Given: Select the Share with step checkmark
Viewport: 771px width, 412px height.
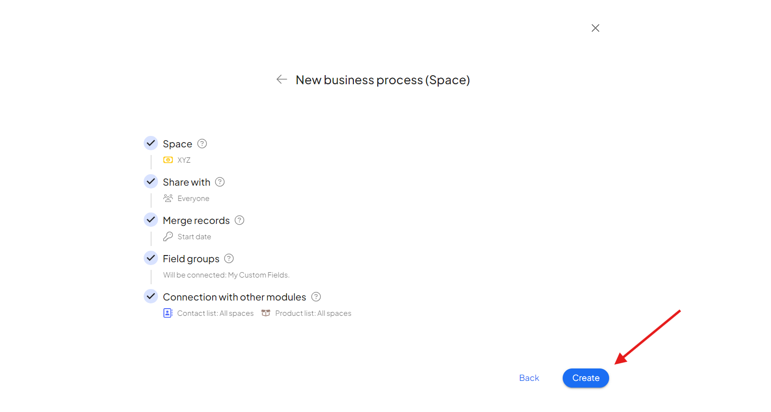Looking at the screenshot, I should (x=151, y=181).
